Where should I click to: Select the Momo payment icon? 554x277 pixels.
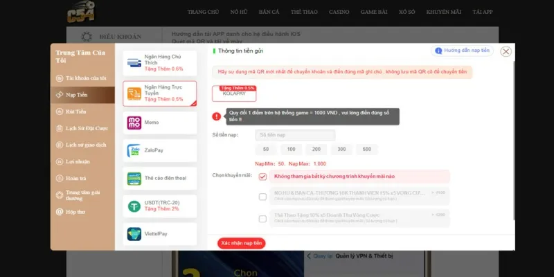click(134, 123)
